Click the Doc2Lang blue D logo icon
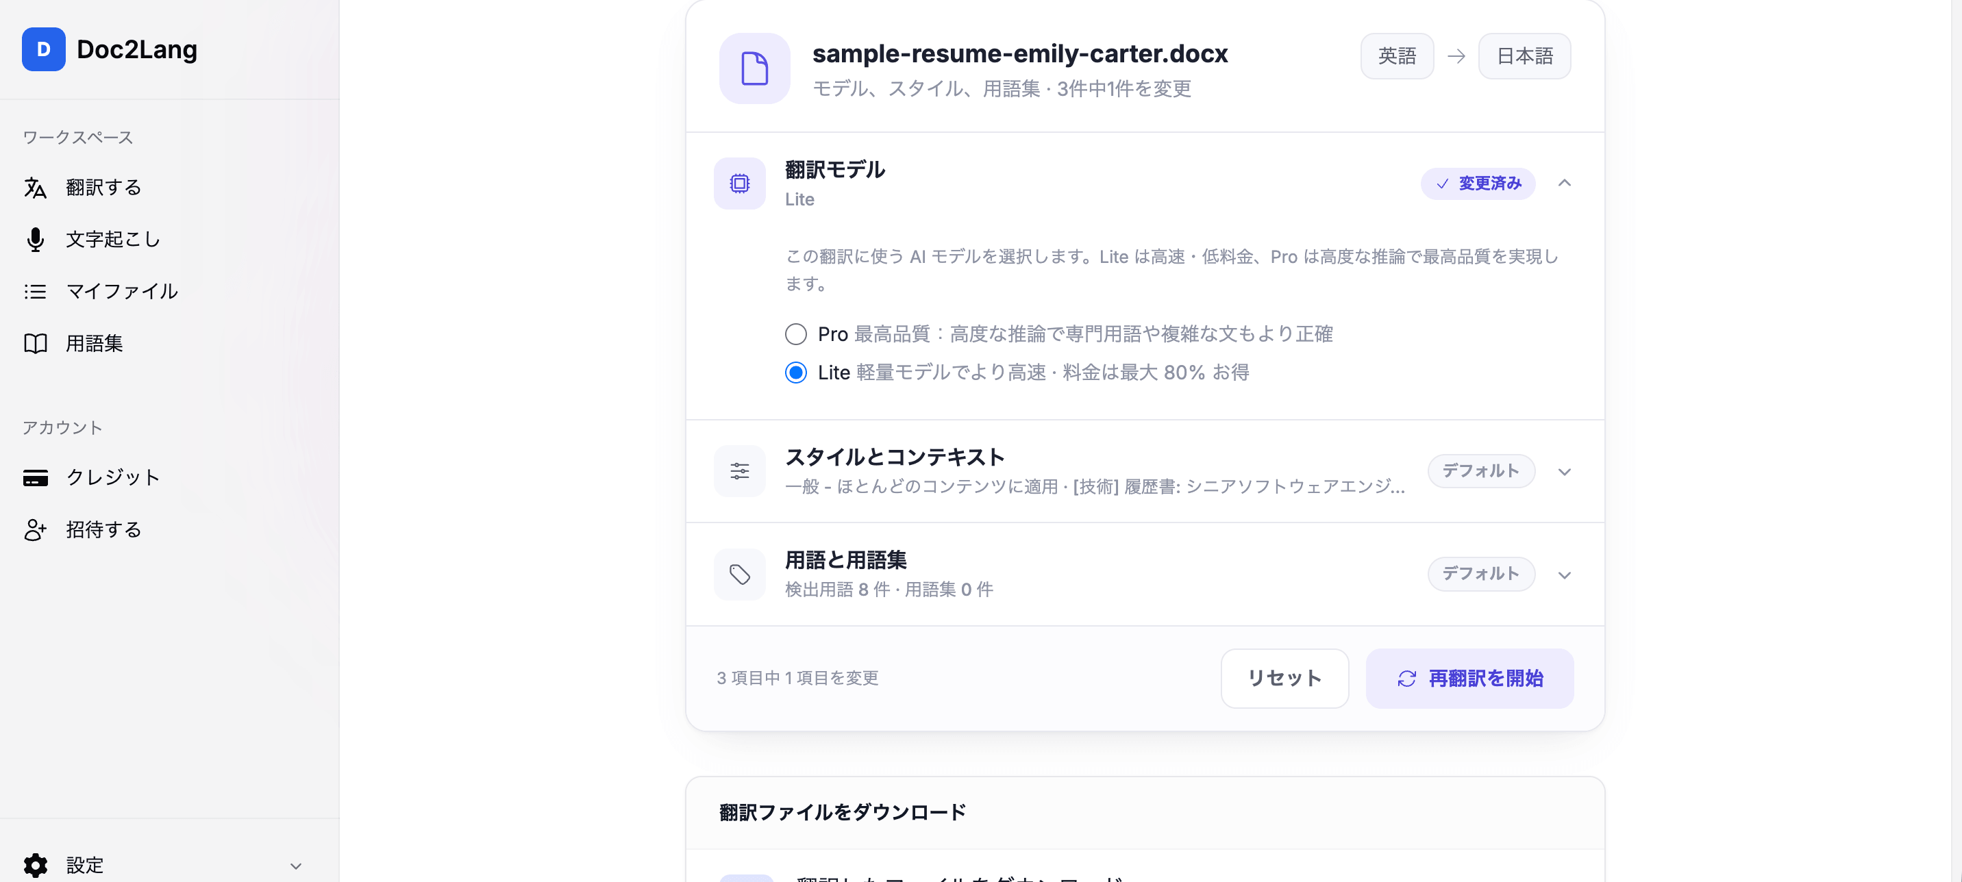 pyautogui.click(x=43, y=49)
